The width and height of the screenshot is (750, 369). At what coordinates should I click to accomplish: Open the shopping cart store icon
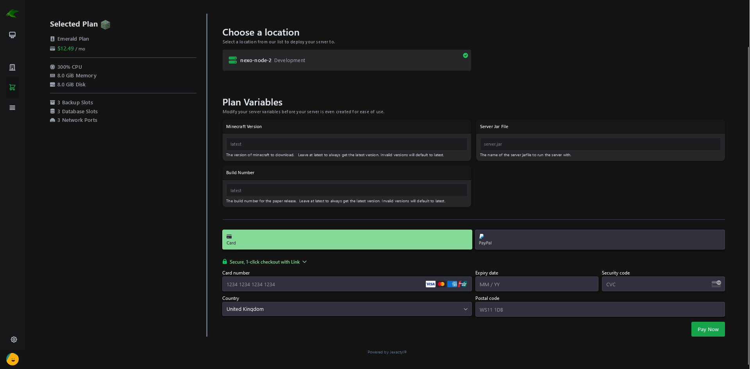point(12,87)
